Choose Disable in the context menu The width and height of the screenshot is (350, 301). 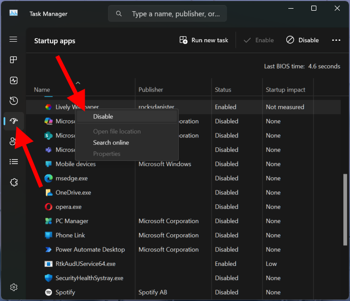point(103,117)
